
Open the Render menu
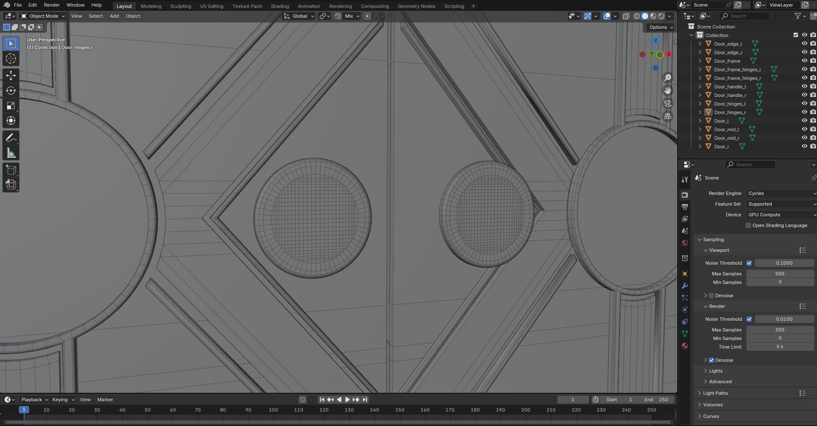tap(51, 5)
